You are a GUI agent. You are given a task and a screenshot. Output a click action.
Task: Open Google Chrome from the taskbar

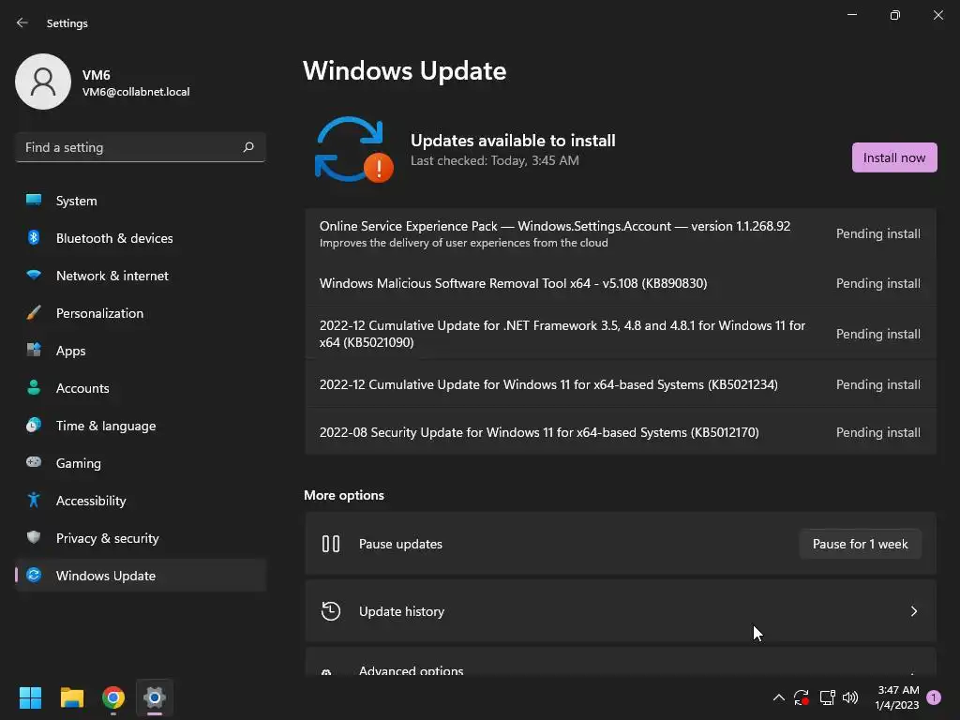[113, 697]
